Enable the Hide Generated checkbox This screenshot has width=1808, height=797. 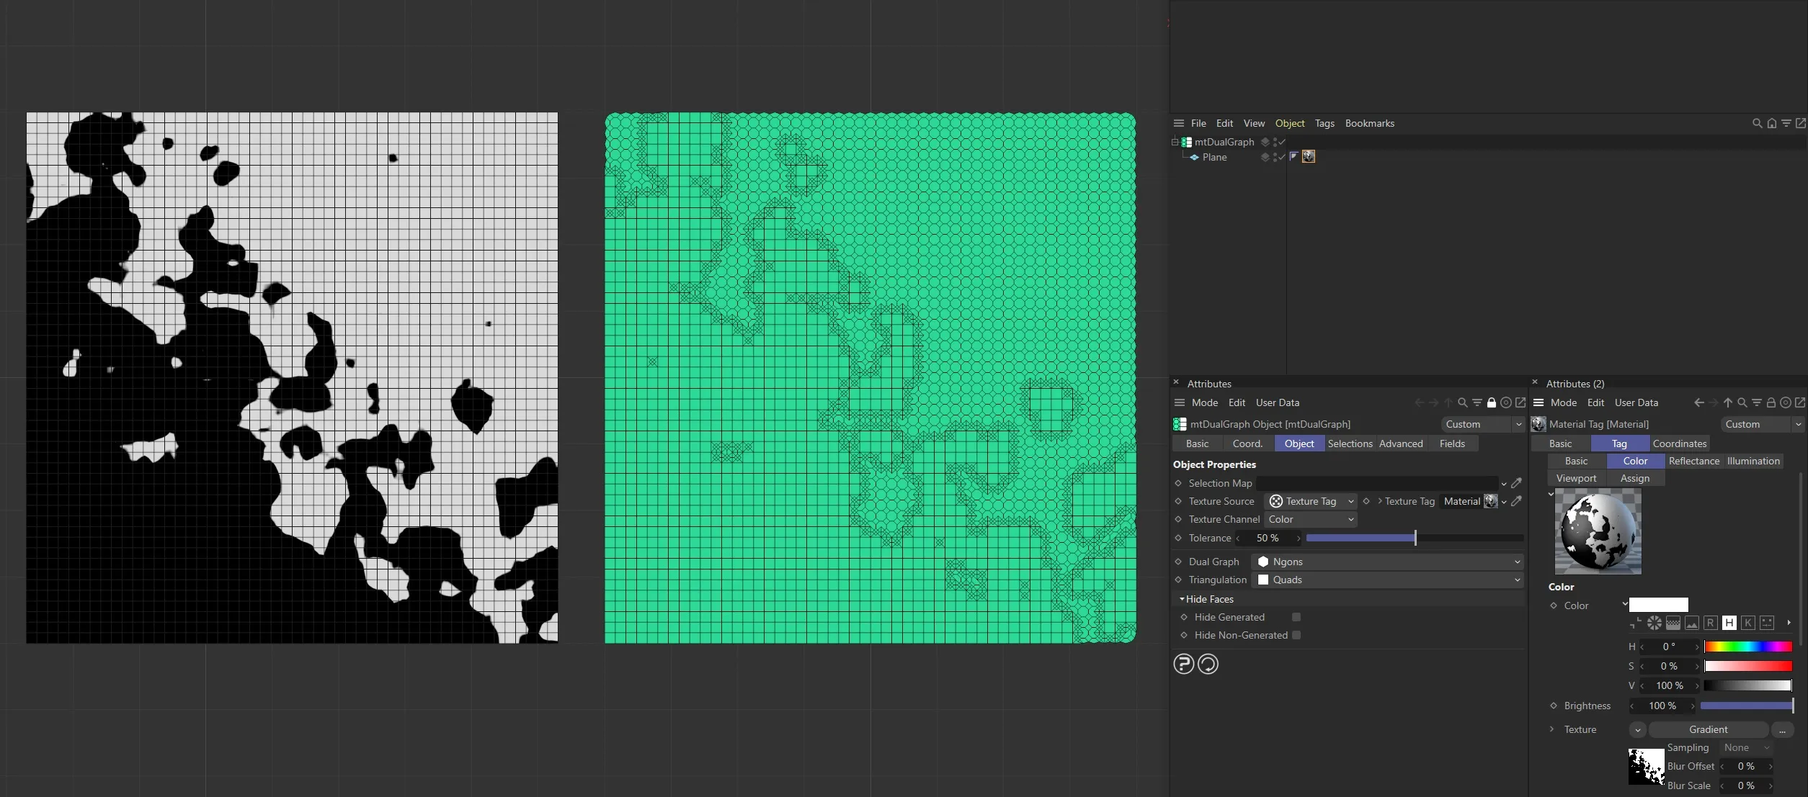pos(1296,617)
